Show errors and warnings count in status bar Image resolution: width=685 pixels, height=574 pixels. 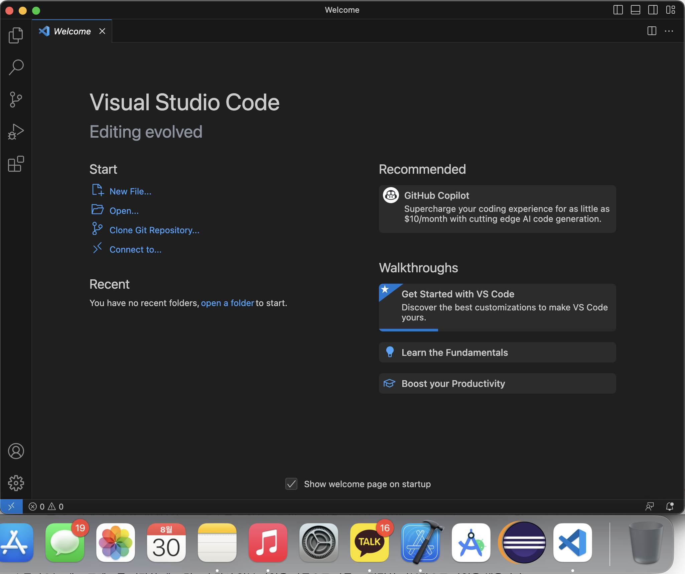[46, 507]
